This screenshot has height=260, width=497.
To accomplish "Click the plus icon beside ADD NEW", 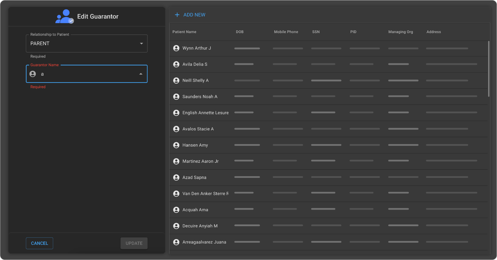I will [177, 15].
